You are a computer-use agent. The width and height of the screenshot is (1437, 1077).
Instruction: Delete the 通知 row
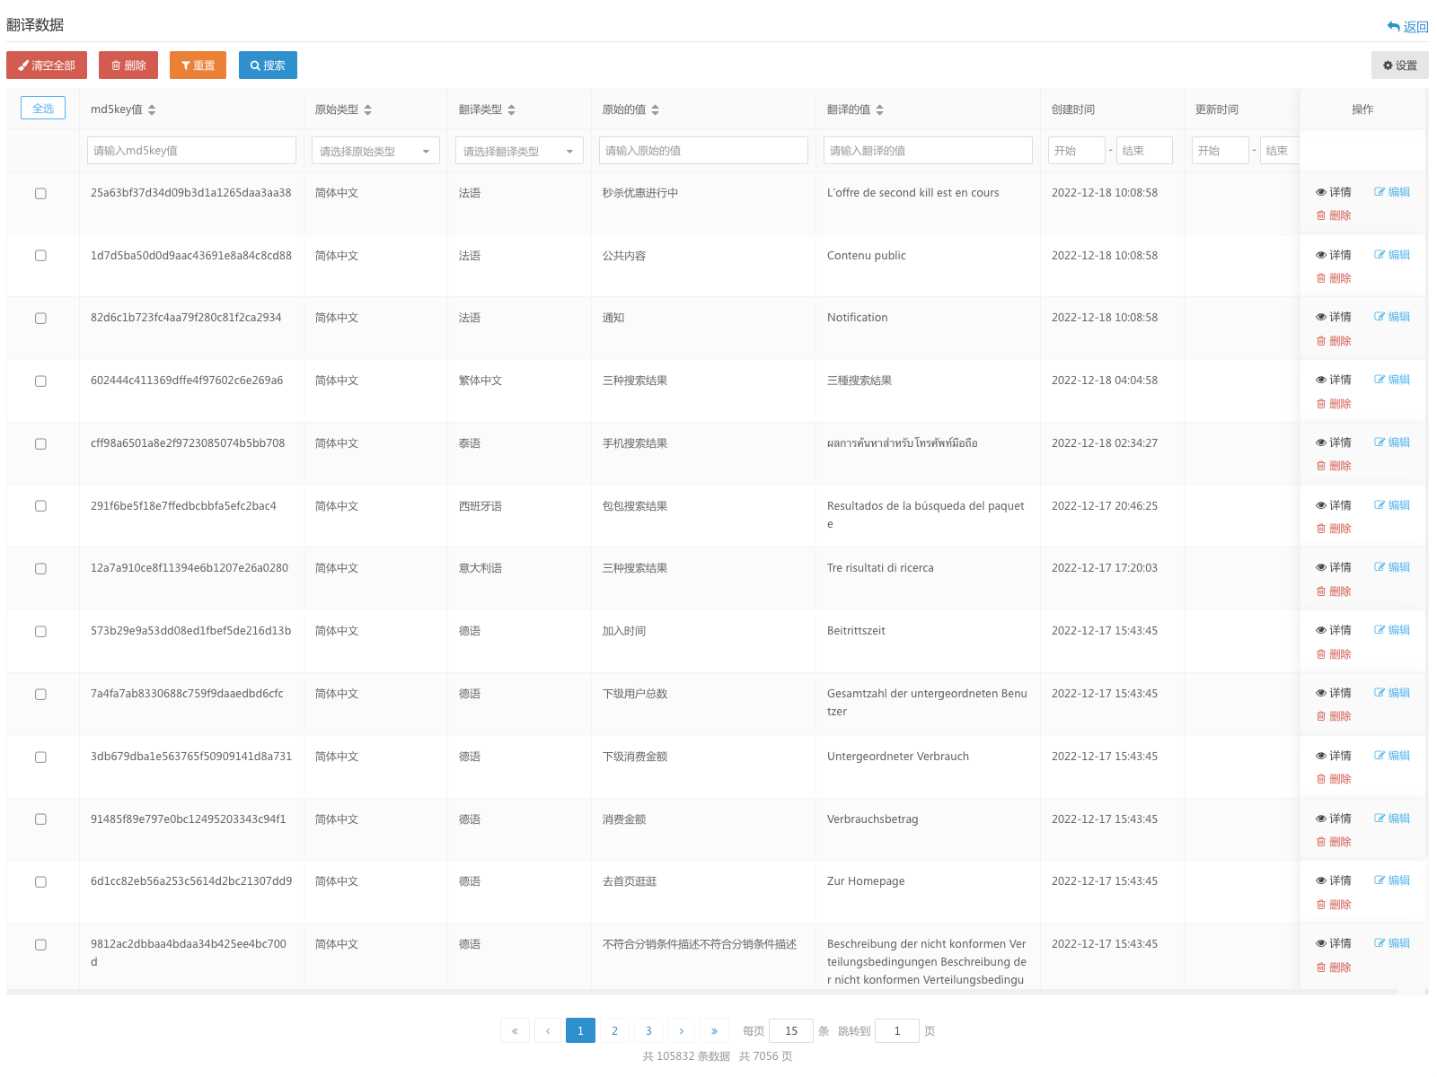1334,341
